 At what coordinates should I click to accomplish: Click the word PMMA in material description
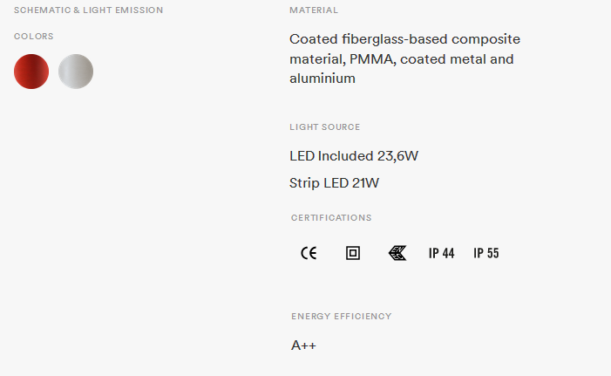372,59
